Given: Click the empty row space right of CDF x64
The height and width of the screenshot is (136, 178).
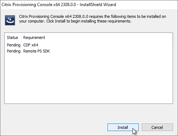Looking at the screenshot, I should click(105, 45).
